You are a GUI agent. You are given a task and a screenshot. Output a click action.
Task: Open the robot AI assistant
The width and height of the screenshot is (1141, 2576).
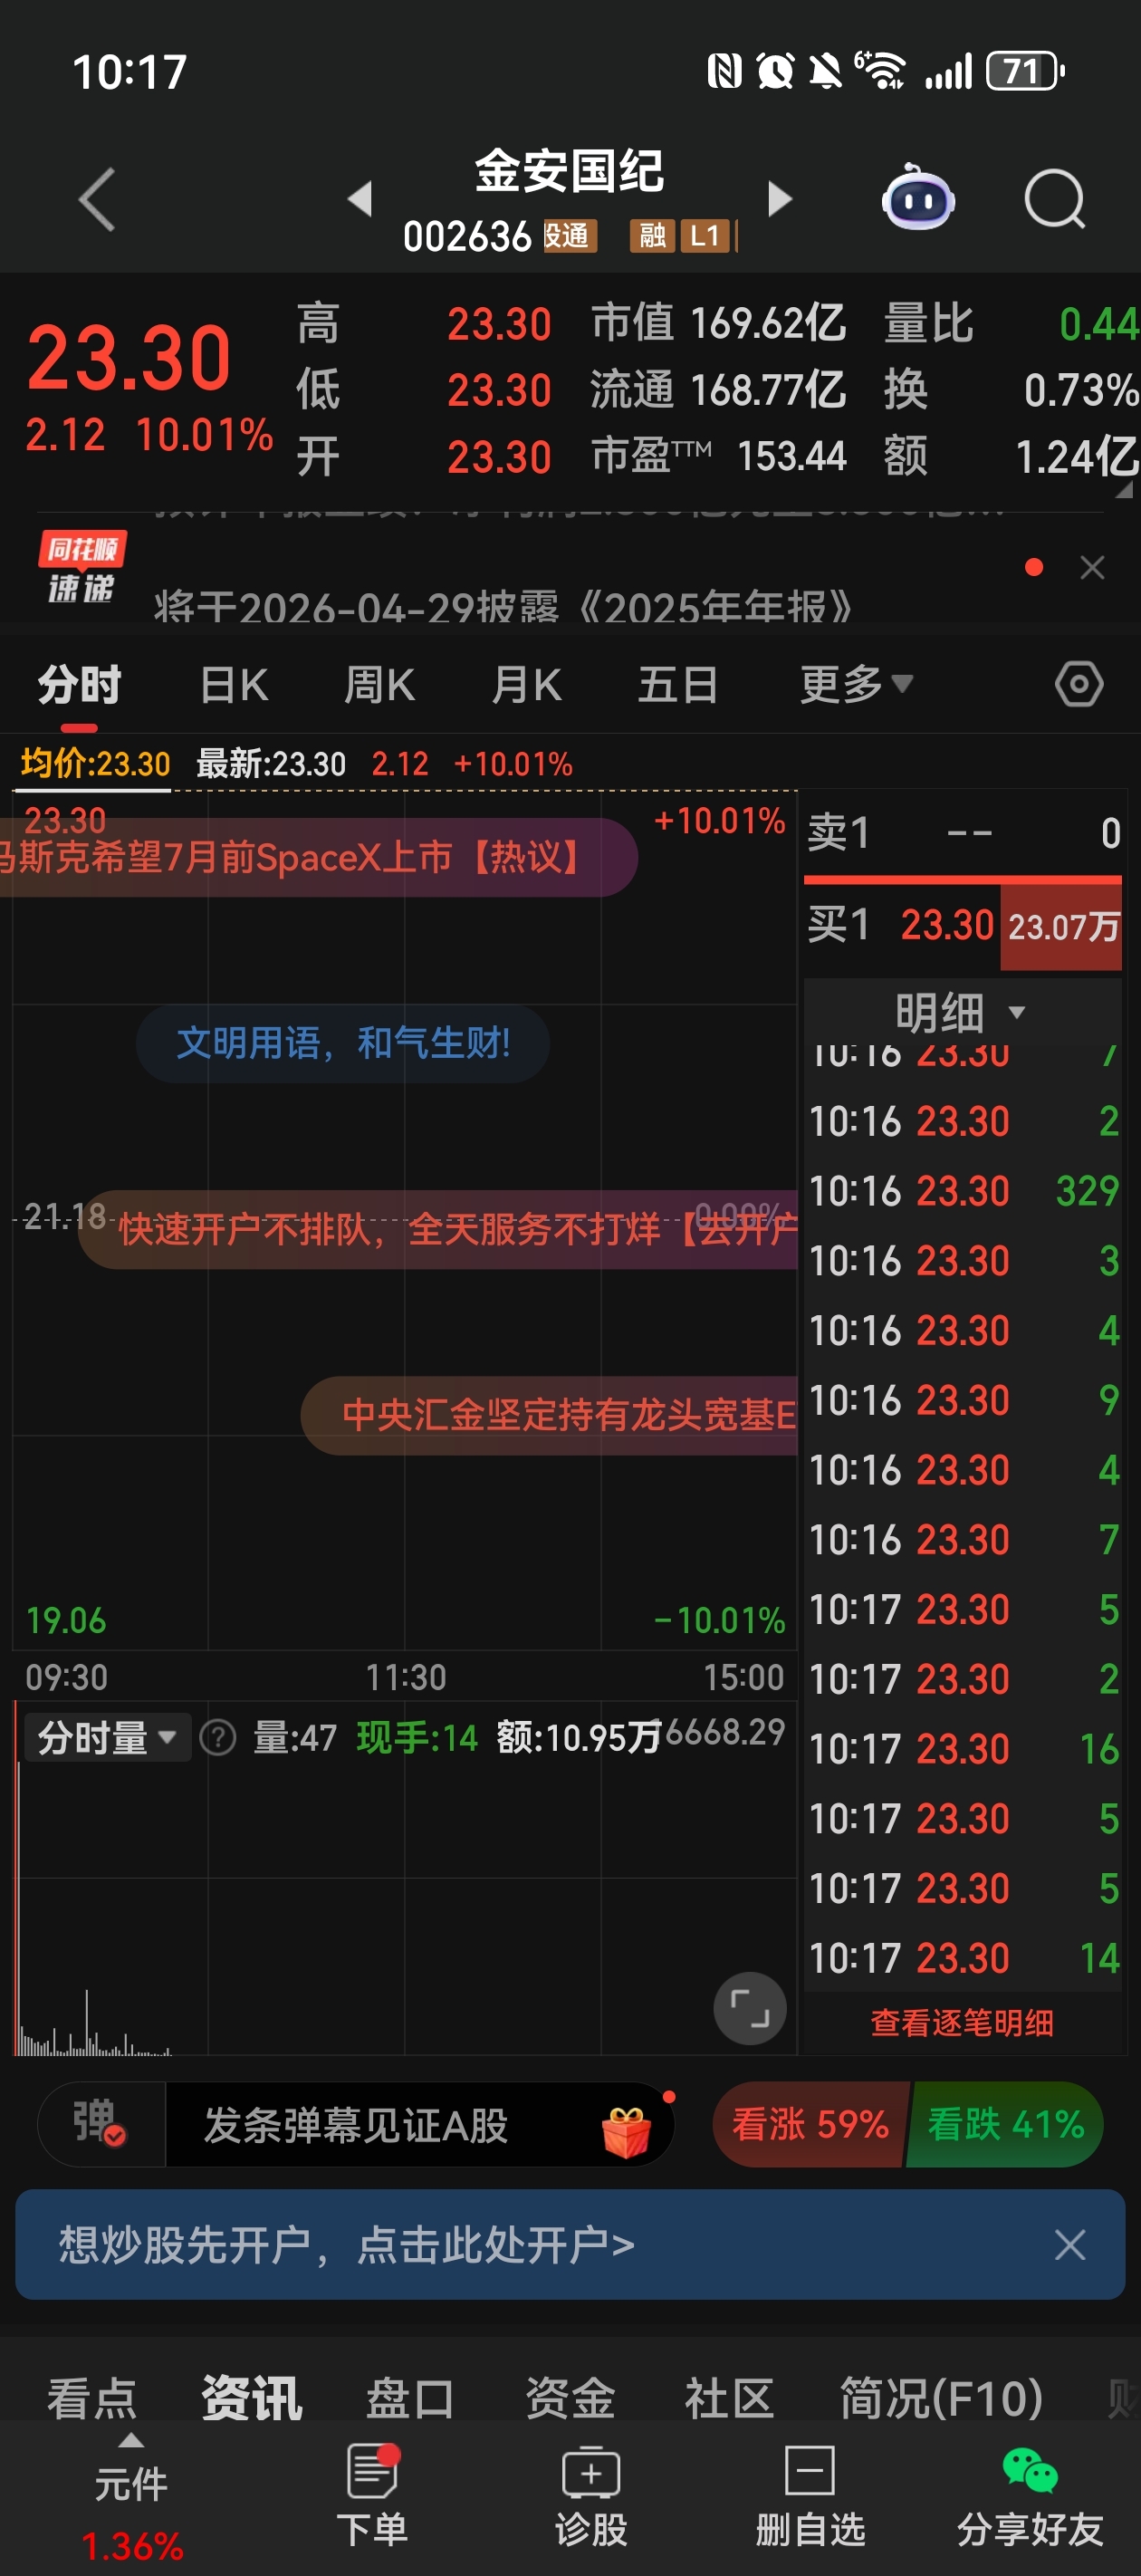pyautogui.click(x=917, y=197)
